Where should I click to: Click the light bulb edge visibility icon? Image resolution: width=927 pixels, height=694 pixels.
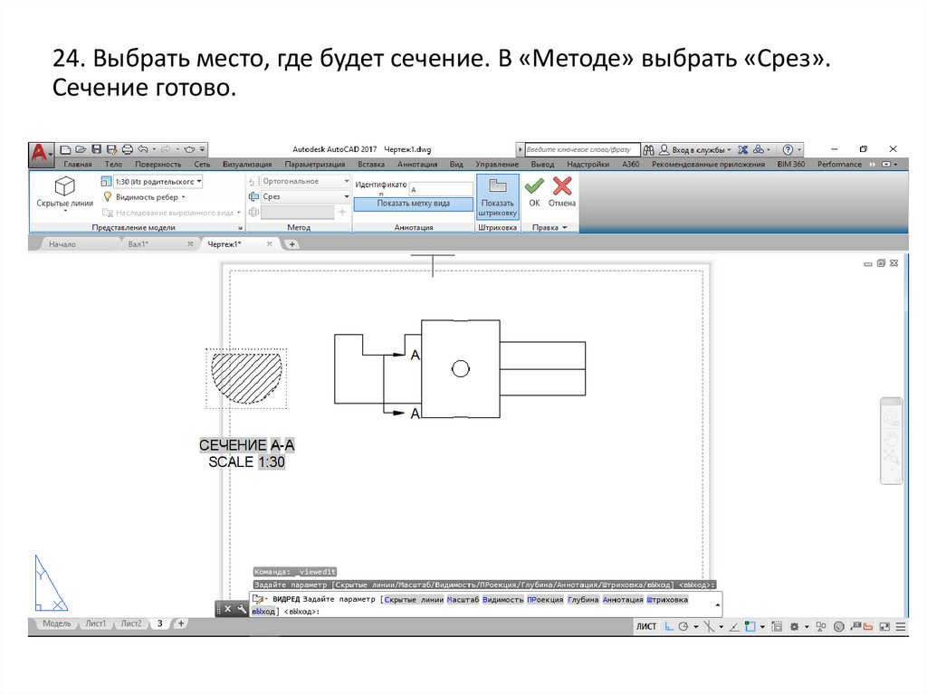coord(107,197)
